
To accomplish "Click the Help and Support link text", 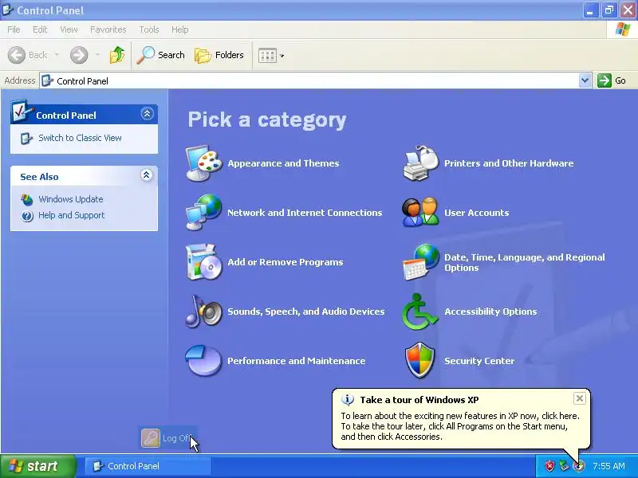I will tap(72, 215).
